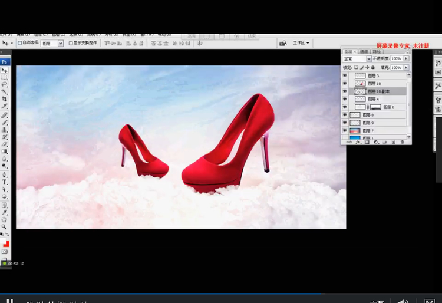442x303 pixels.
Task: Hide layer 图层 7
Action: [x=345, y=131]
